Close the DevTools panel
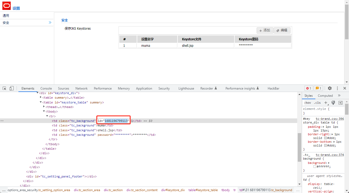349x193 pixels. point(345,88)
